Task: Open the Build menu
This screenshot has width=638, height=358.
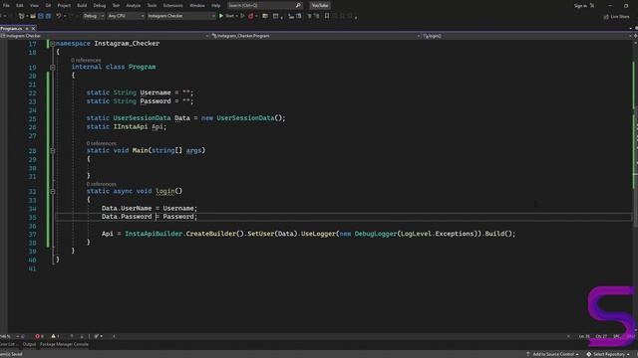Action: tap(82, 6)
